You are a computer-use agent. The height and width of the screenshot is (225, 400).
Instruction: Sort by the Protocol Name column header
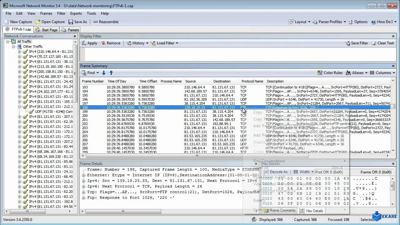[252, 81]
